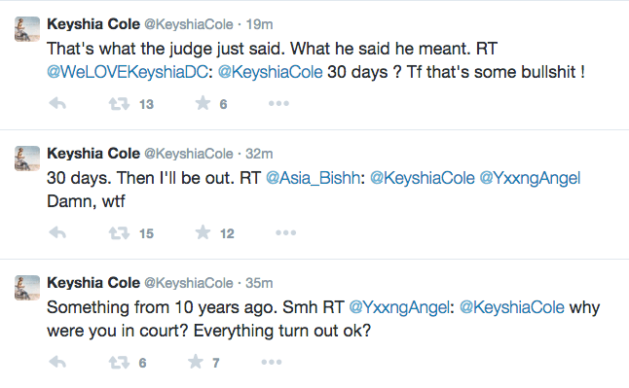Reply to the 35m court tweet
This screenshot has height=388, width=629.
(57, 363)
